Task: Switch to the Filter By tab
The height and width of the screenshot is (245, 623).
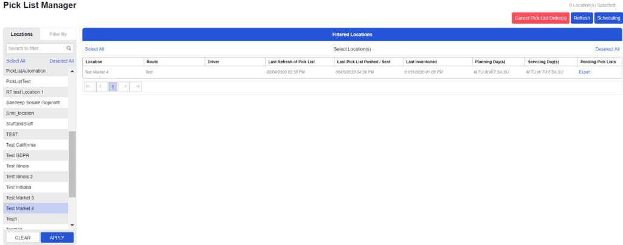Action: [58, 35]
